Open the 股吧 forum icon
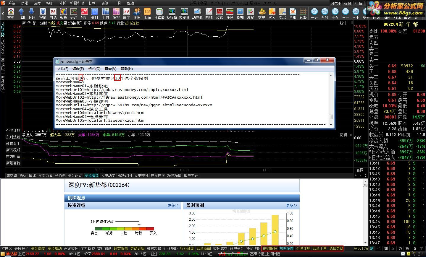 tap(137, 14)
